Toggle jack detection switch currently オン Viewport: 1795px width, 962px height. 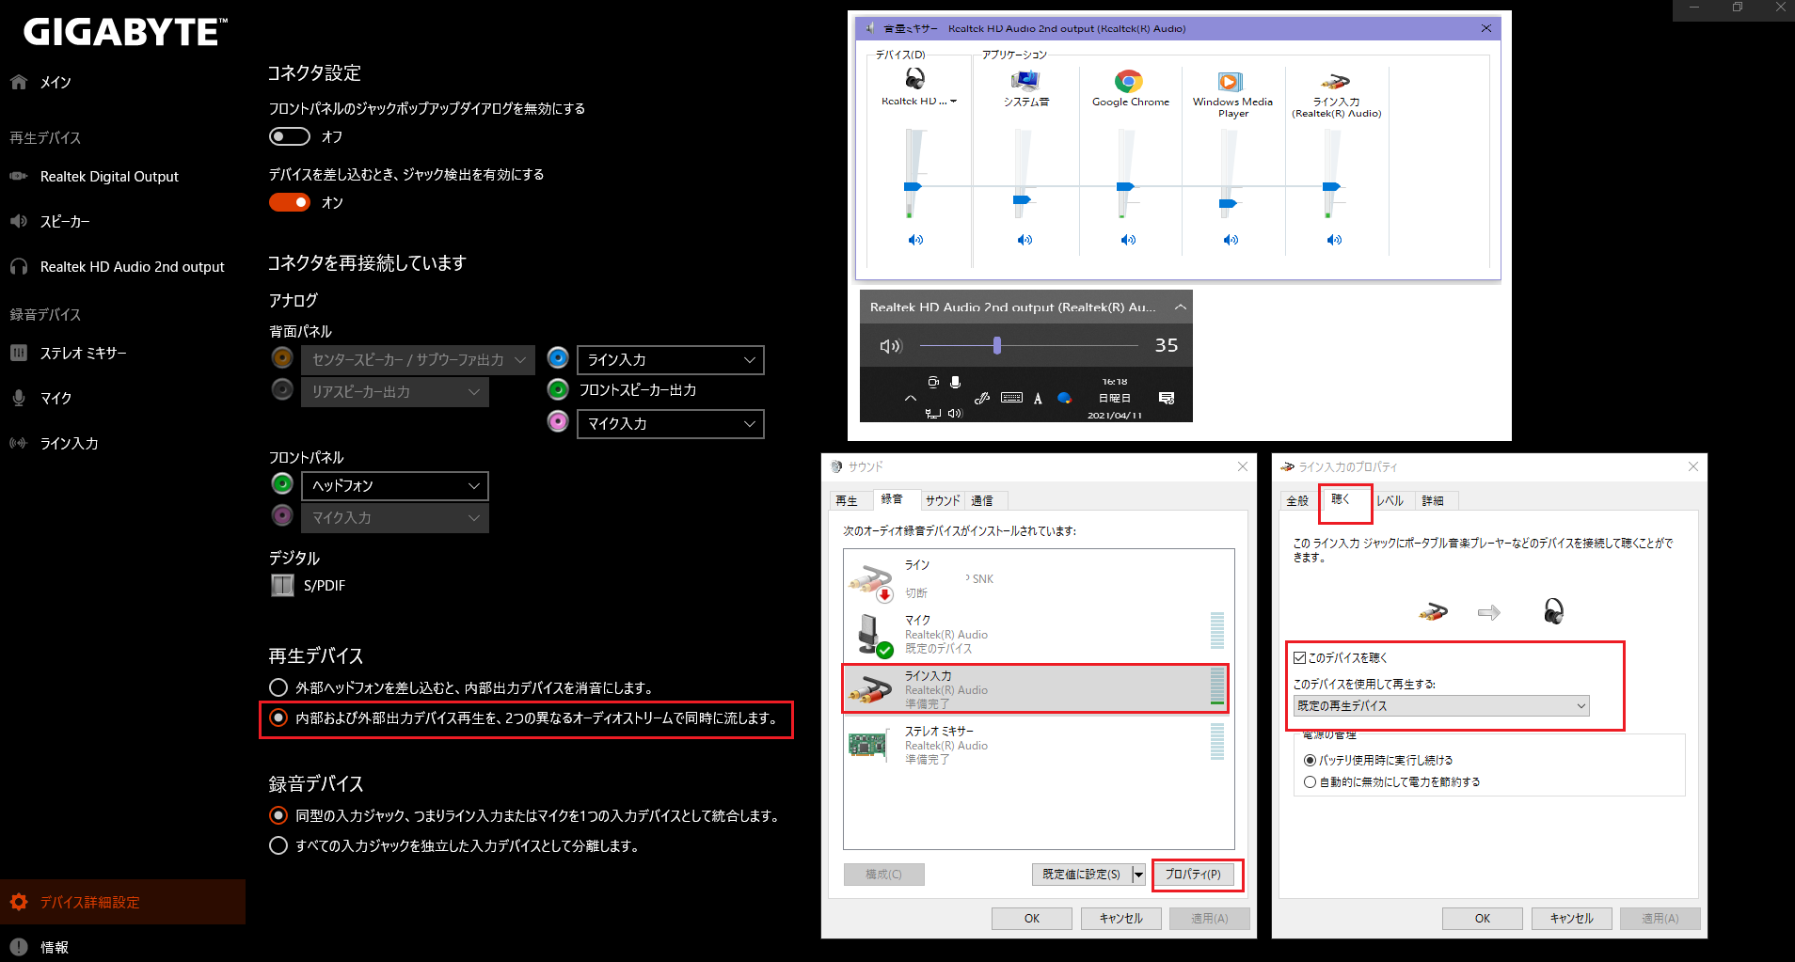pyautogui.click(x=290, y=202)
